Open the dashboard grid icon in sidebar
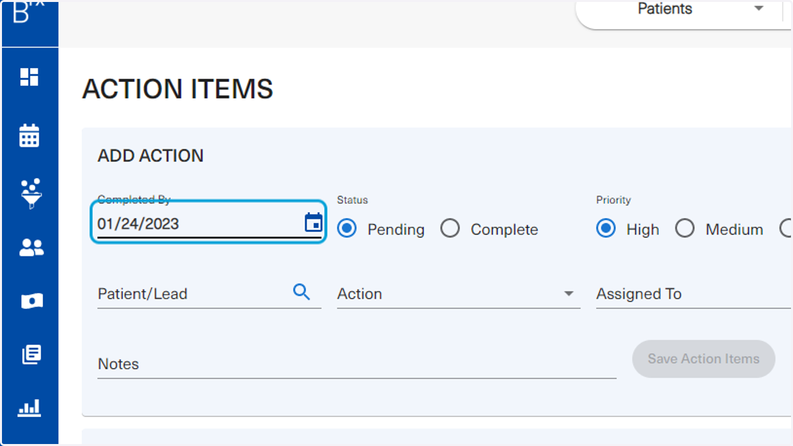This screenshot has width=793, height=446. coord(29,77)
